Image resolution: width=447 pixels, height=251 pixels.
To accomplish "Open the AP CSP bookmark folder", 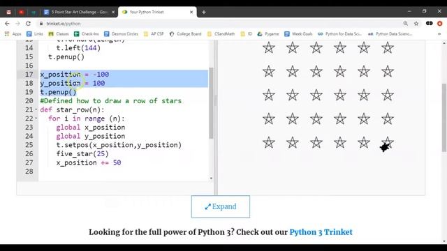I will pyautogui.click(x=154, y=34).
